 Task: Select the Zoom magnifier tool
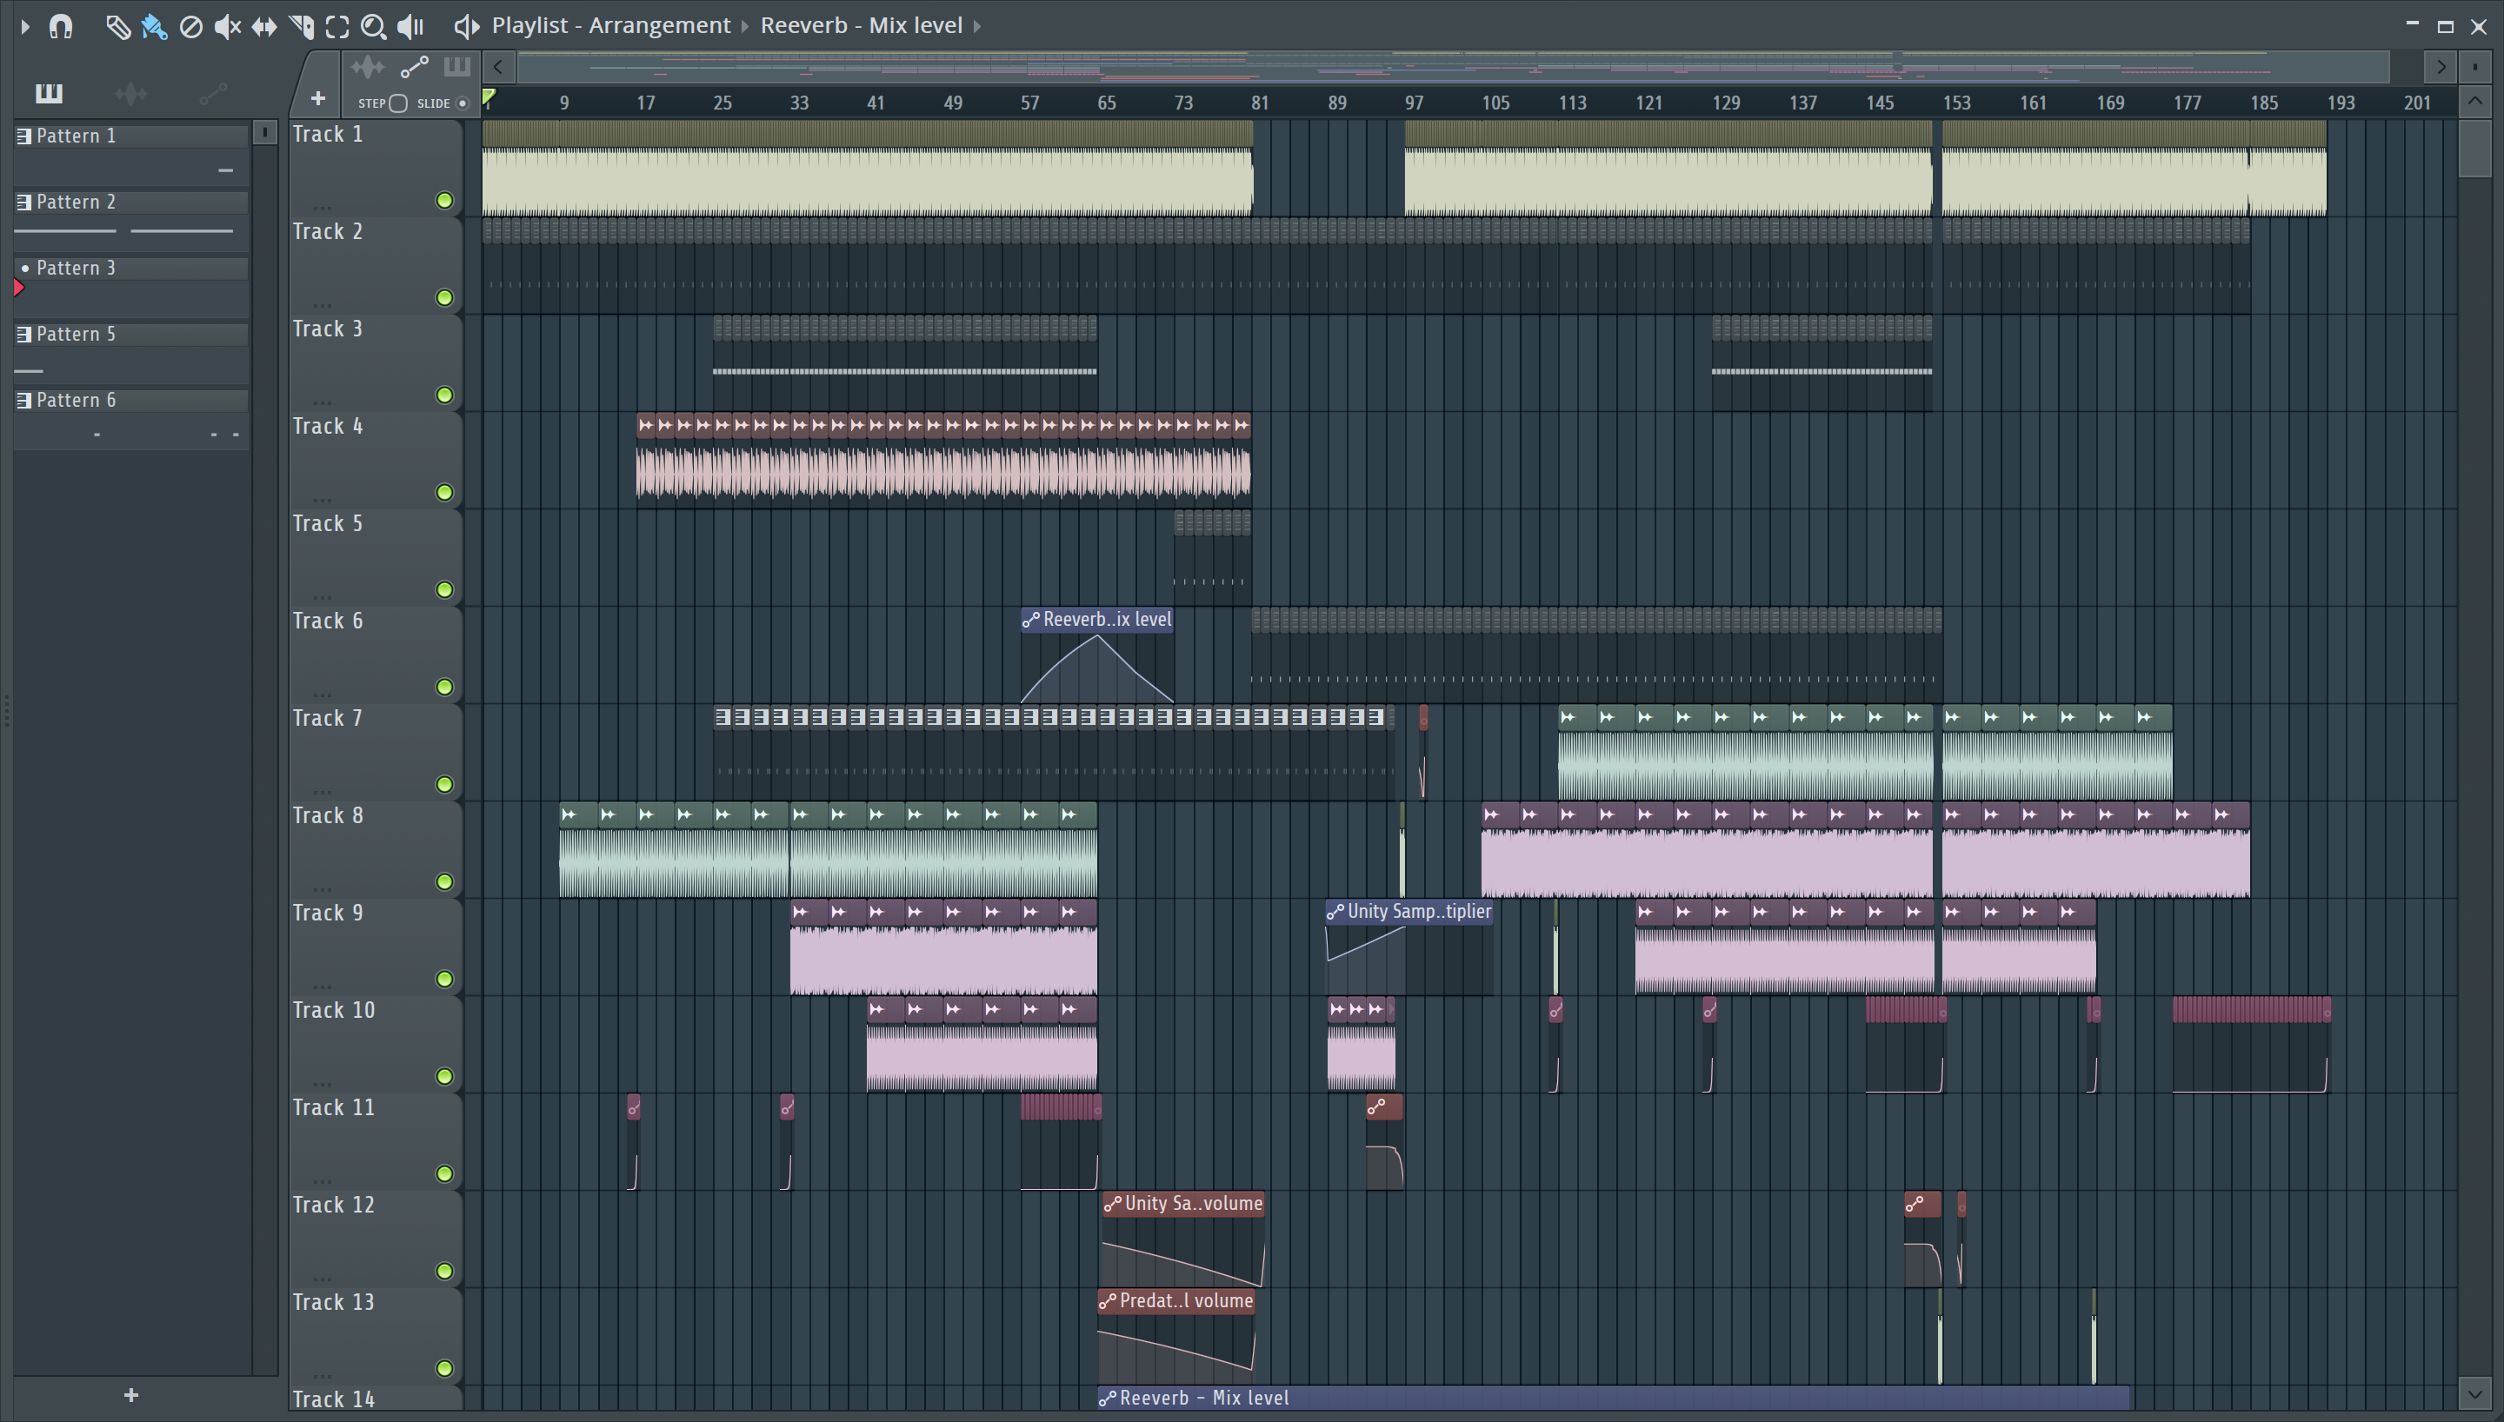click(373, 26)
